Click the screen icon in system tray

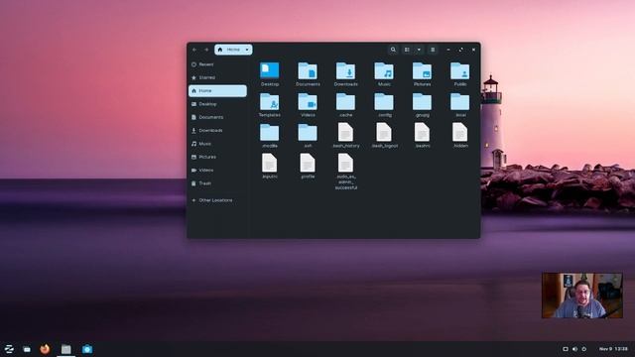pyautogui.click(x=566, y=349)
